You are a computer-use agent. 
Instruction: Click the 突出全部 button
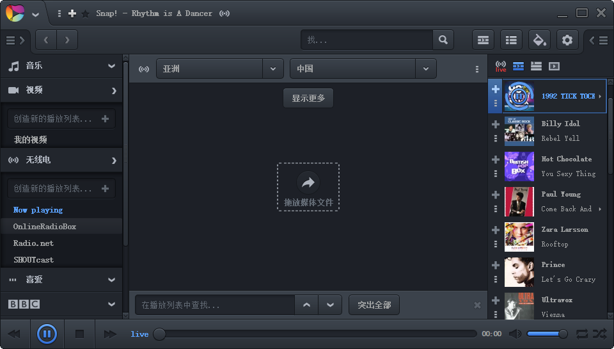[x=374, y=305]
